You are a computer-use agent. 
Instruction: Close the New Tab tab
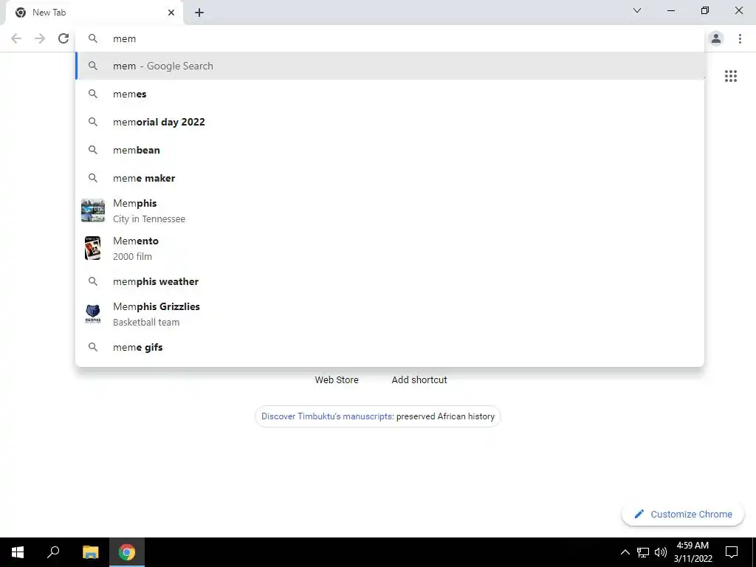tap(171, 13)
